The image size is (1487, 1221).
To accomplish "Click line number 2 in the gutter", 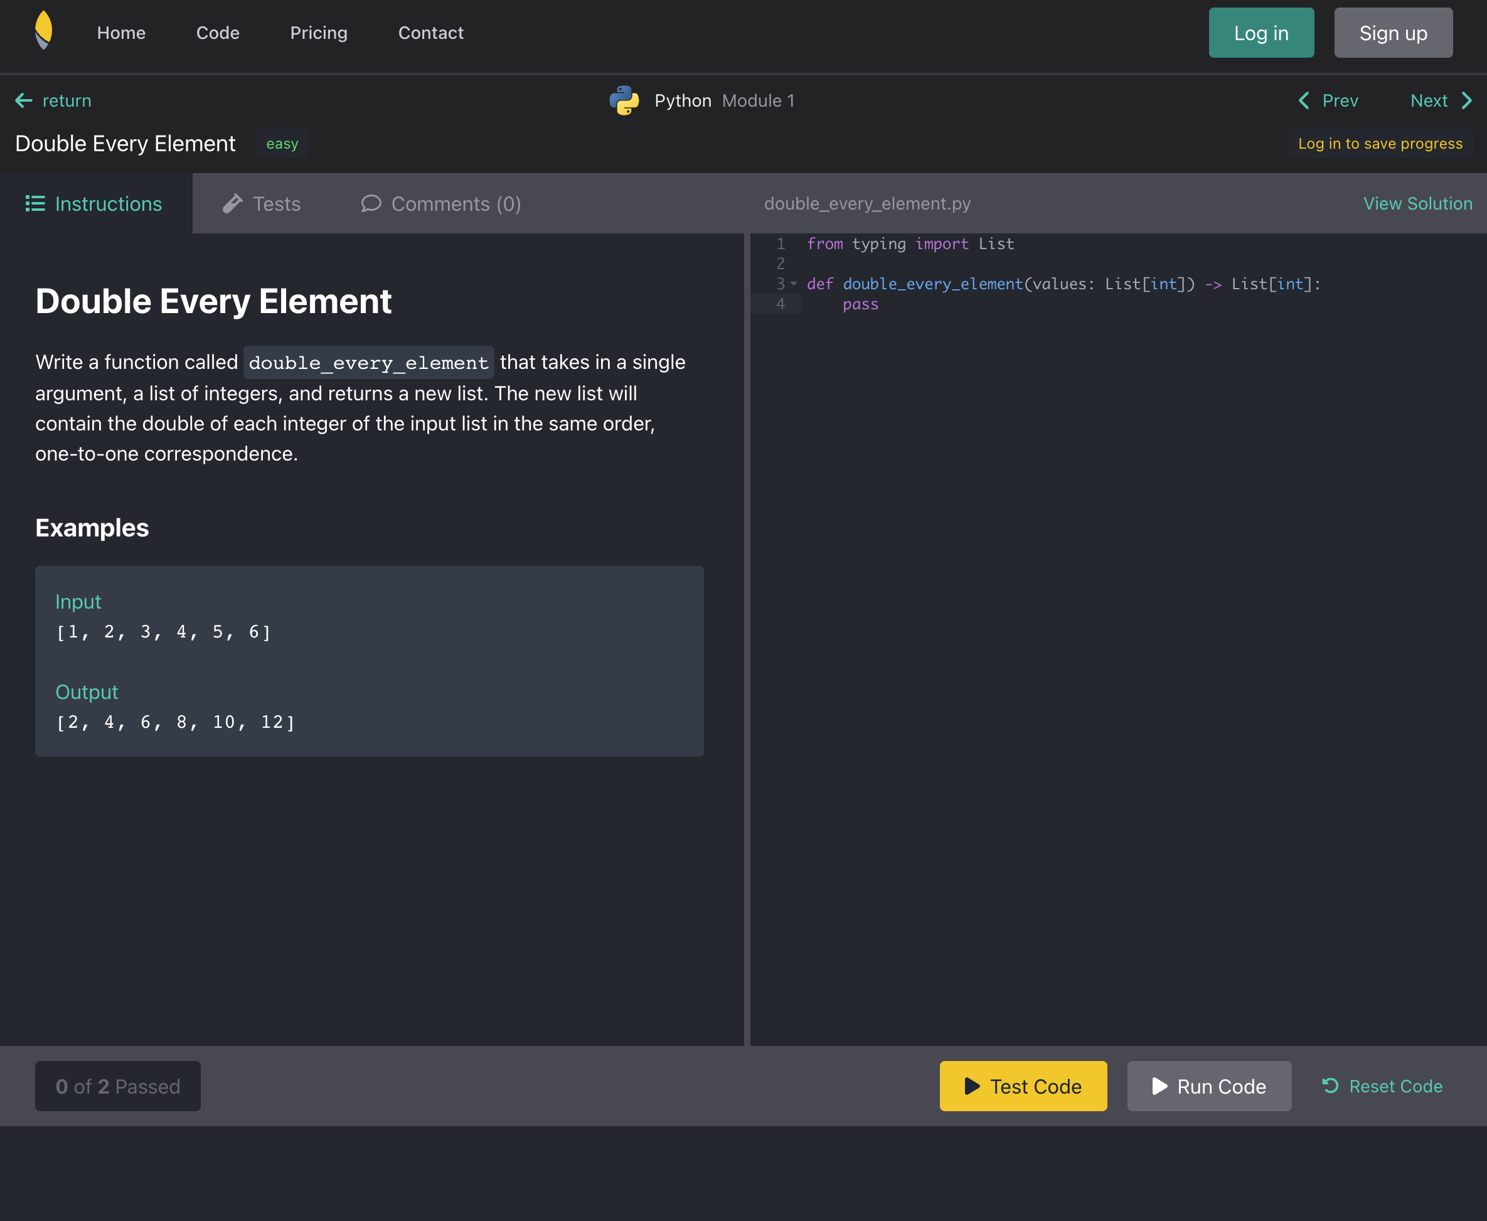I will [x=780, y=263].
